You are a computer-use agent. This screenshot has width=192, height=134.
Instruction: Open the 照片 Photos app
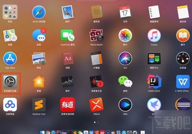tap(125, 35)
